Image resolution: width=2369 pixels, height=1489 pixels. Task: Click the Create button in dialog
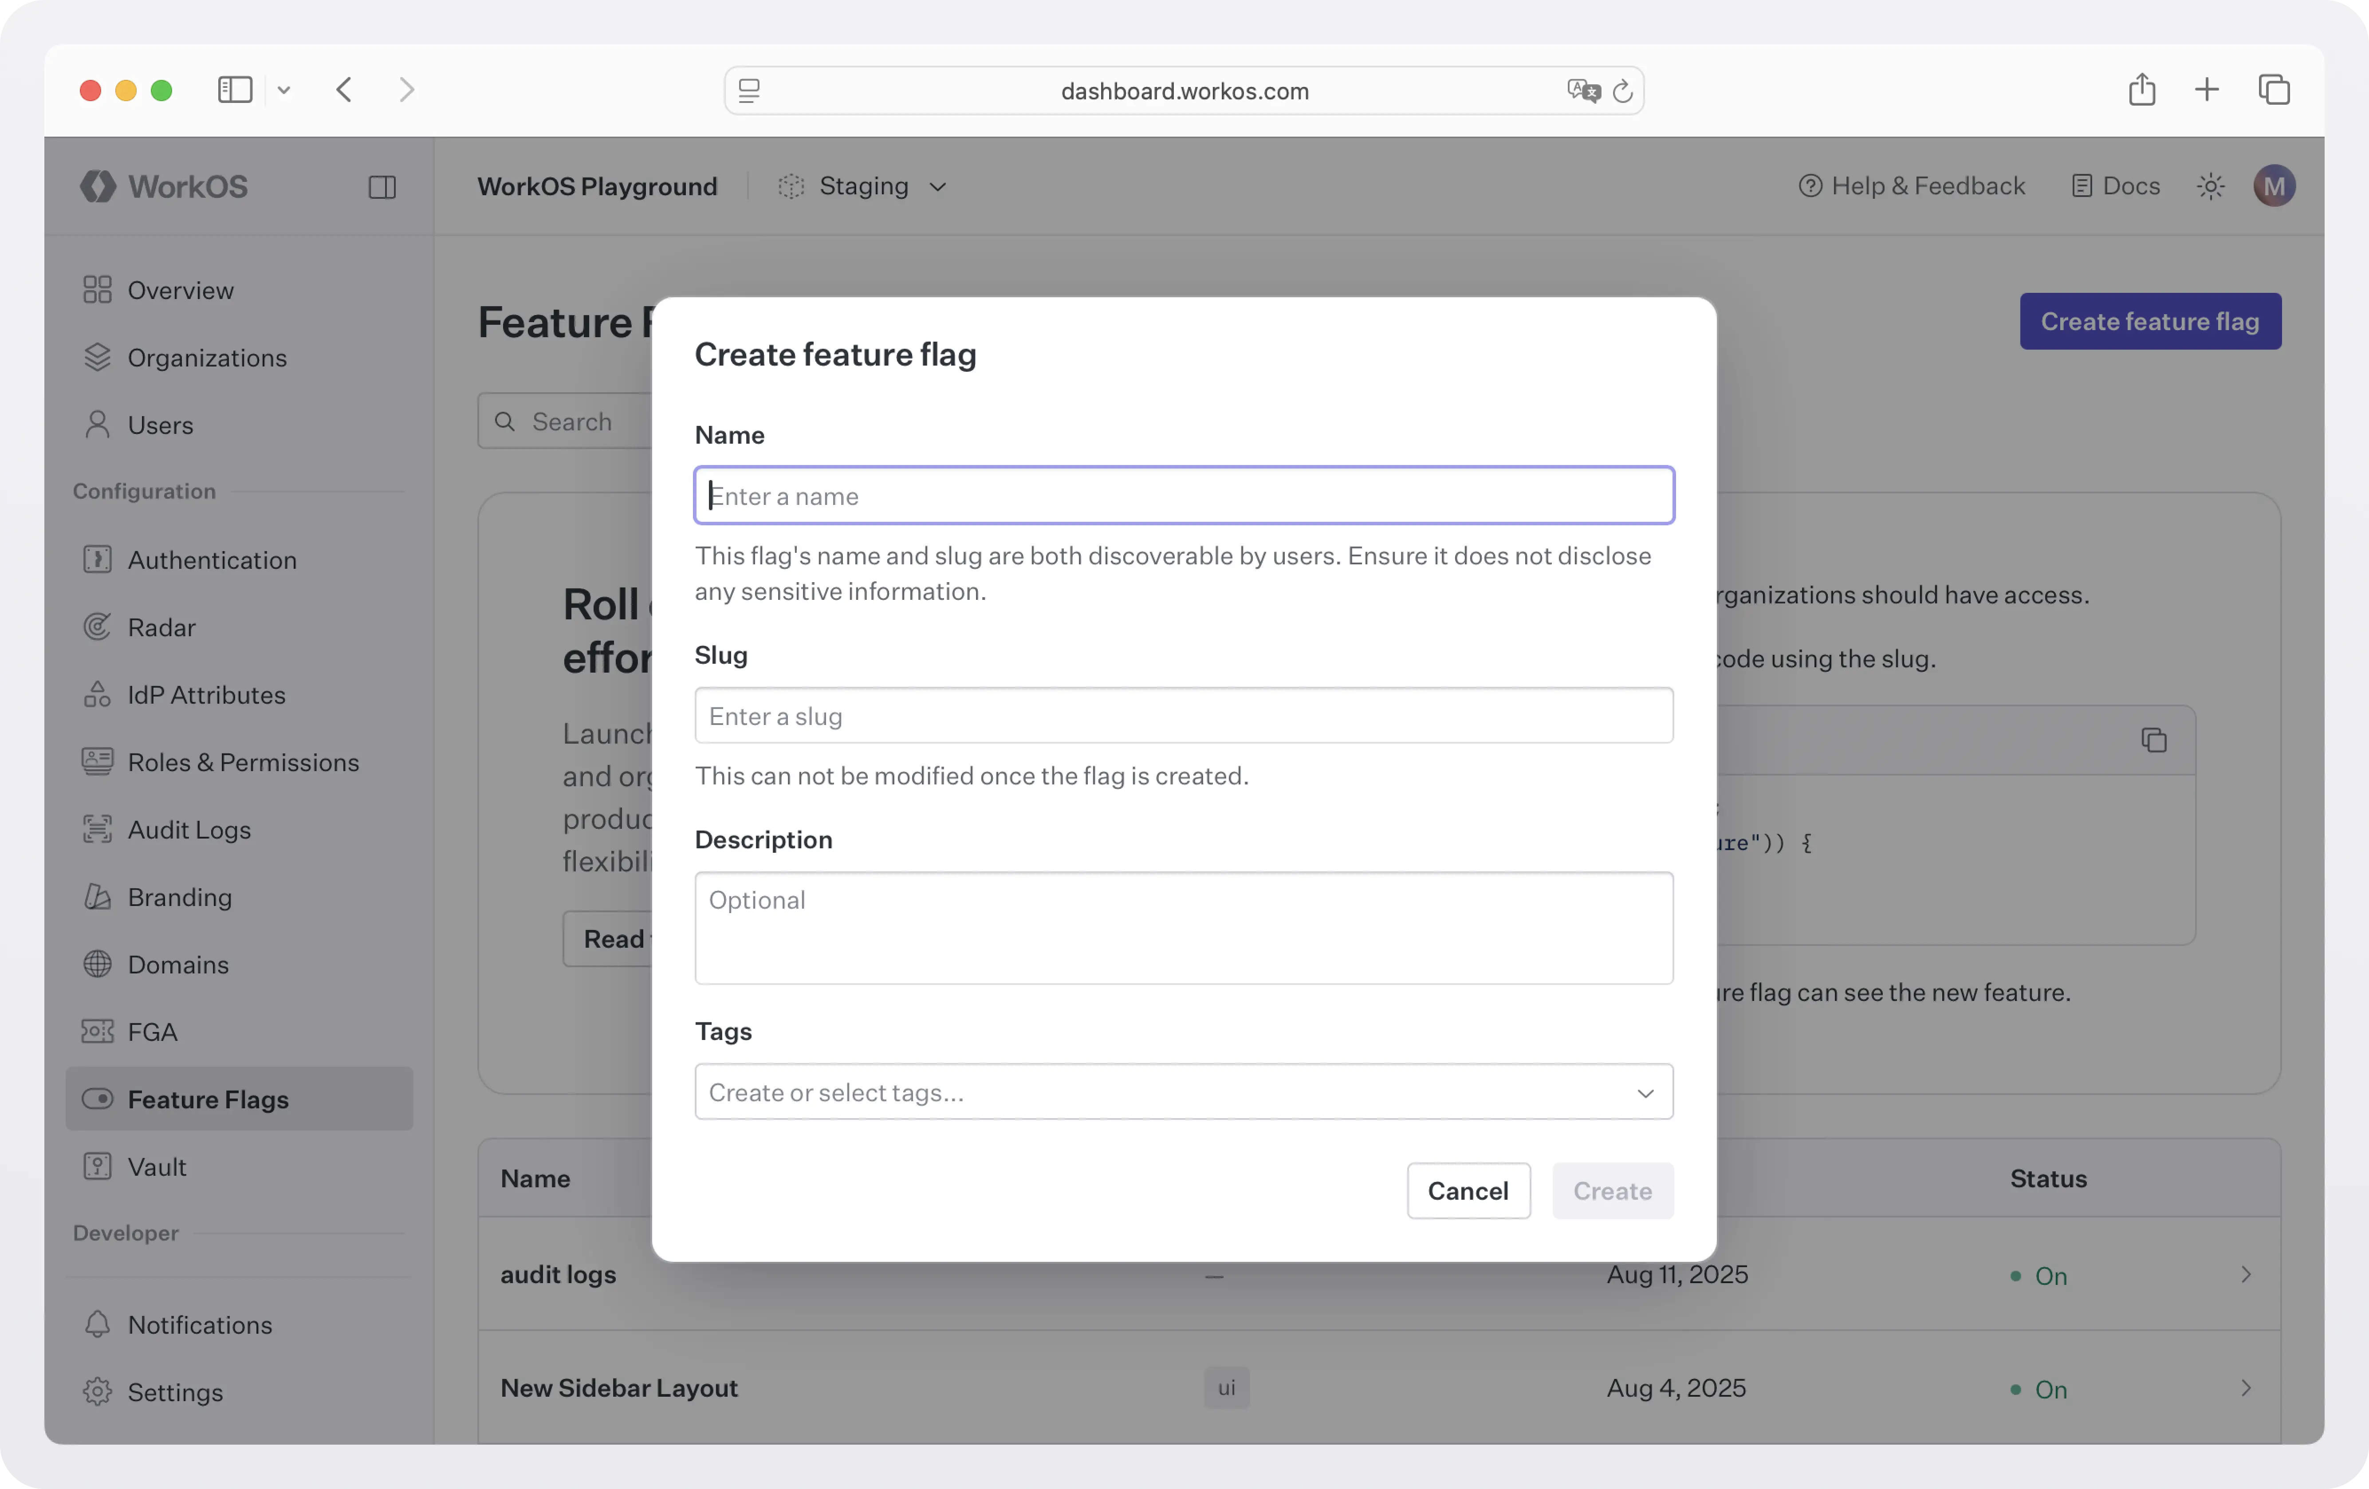point(1613,1191)
